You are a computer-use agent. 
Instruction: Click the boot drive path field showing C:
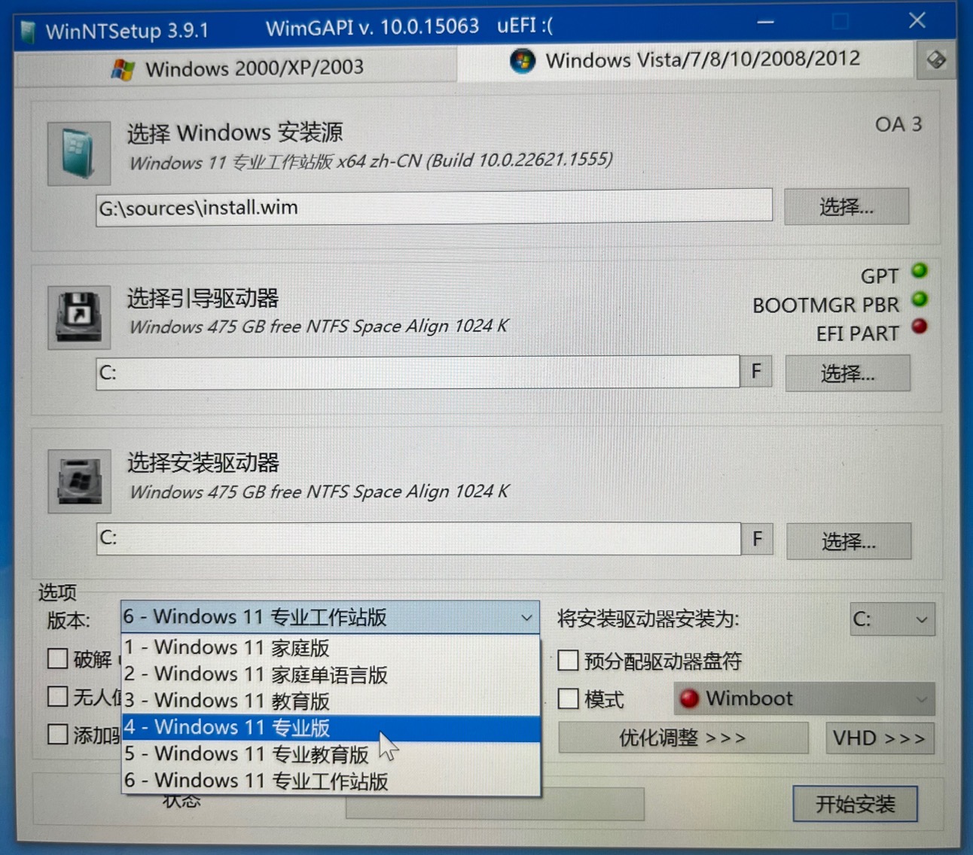tap(417, 373)
